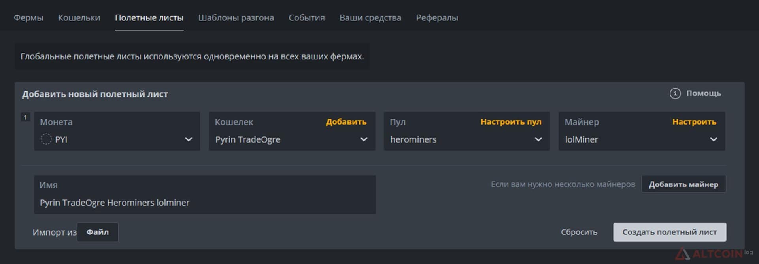The height and width of the screenshot is (264, 759).
Task: Click the Имя input field
Action: (205, 195)
